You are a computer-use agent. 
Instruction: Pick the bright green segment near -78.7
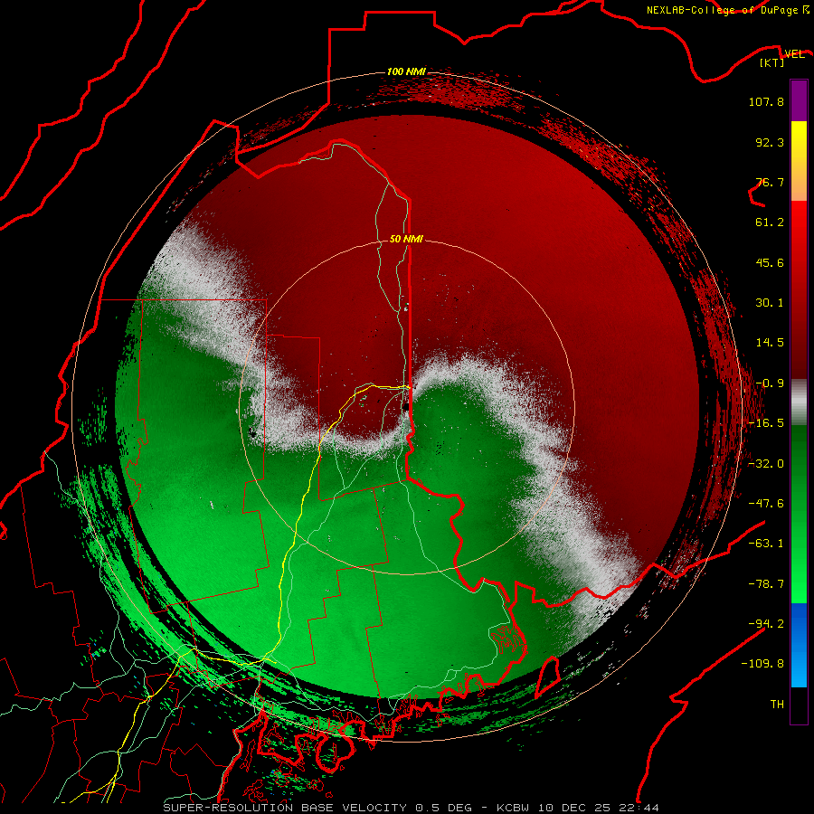point(799,584)
